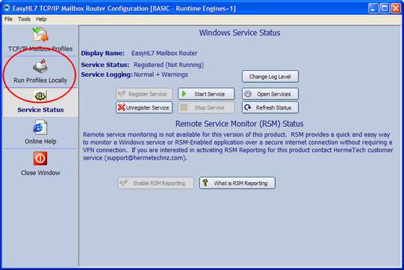Maximize the EasyHL7 configuration window
Image resolution: width=404 pixels, height=270 pixels.
tap(385, 8)
